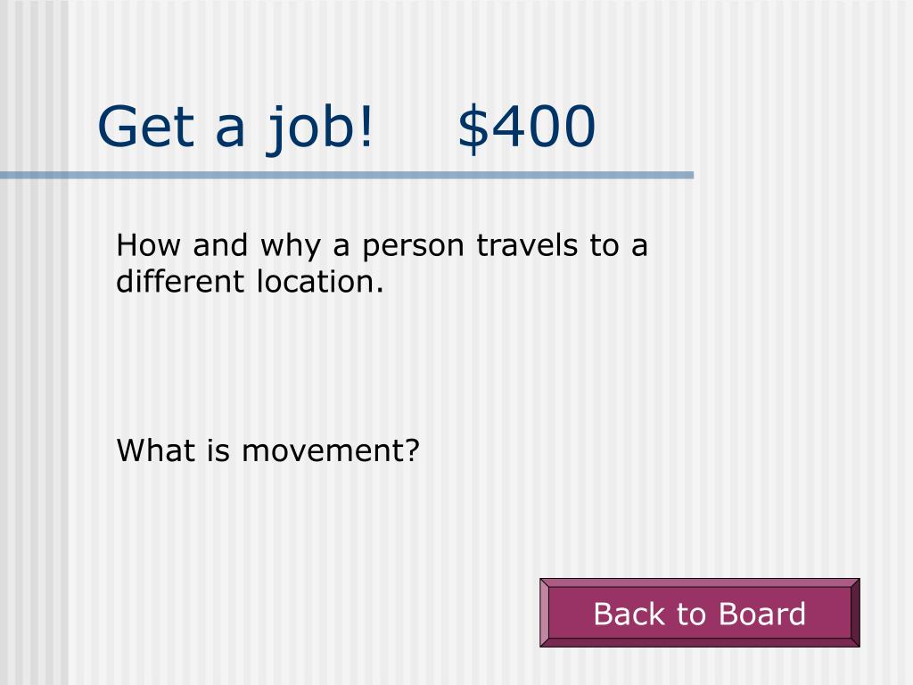The height and width of the screenshot is (685, 913).
Task: Select the 'What is movement?' answer text
Action: point(267,450)
